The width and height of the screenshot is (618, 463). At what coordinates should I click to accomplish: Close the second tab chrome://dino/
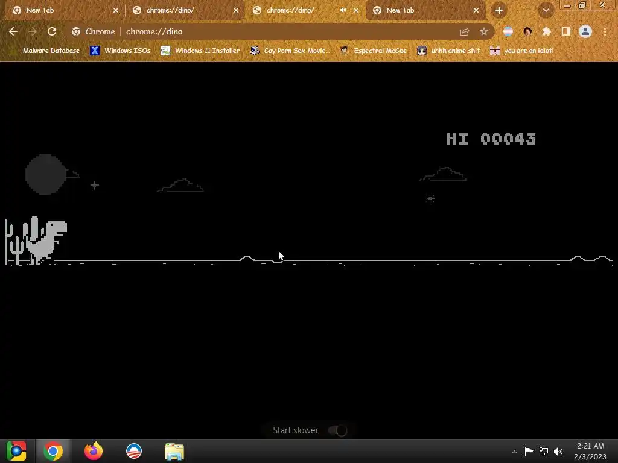[236, 10]
